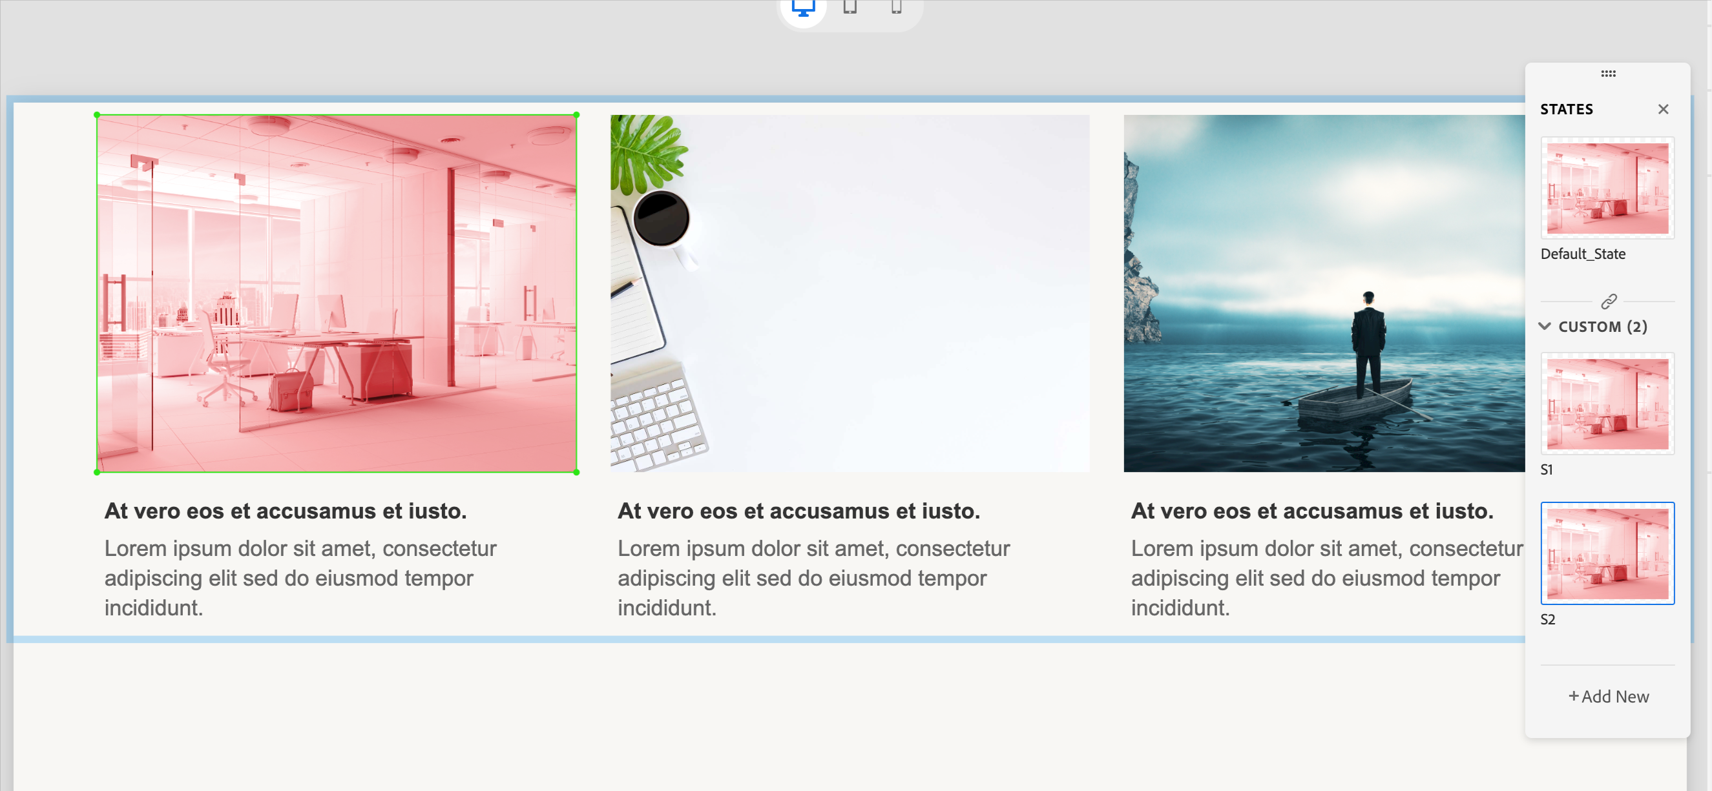1712x791 pixels.
Task: Click the chain link icon under Default_State
Action: pyautogui.click(x=1609, y=302)
